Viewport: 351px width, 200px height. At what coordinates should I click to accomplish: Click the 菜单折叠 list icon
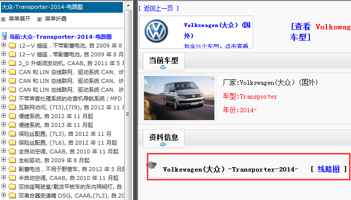point(39,19)
